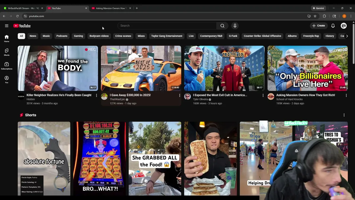Open Shorts in sidebar
This screenshot has height=200, width=355.
(7, 52)
